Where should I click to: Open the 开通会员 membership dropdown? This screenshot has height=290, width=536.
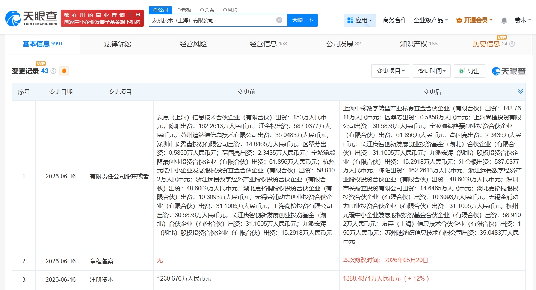[474, 20]
